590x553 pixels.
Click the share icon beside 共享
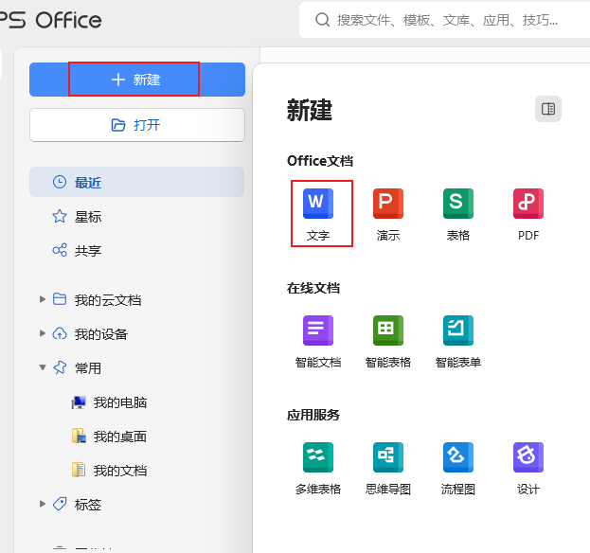pos(60,250)
